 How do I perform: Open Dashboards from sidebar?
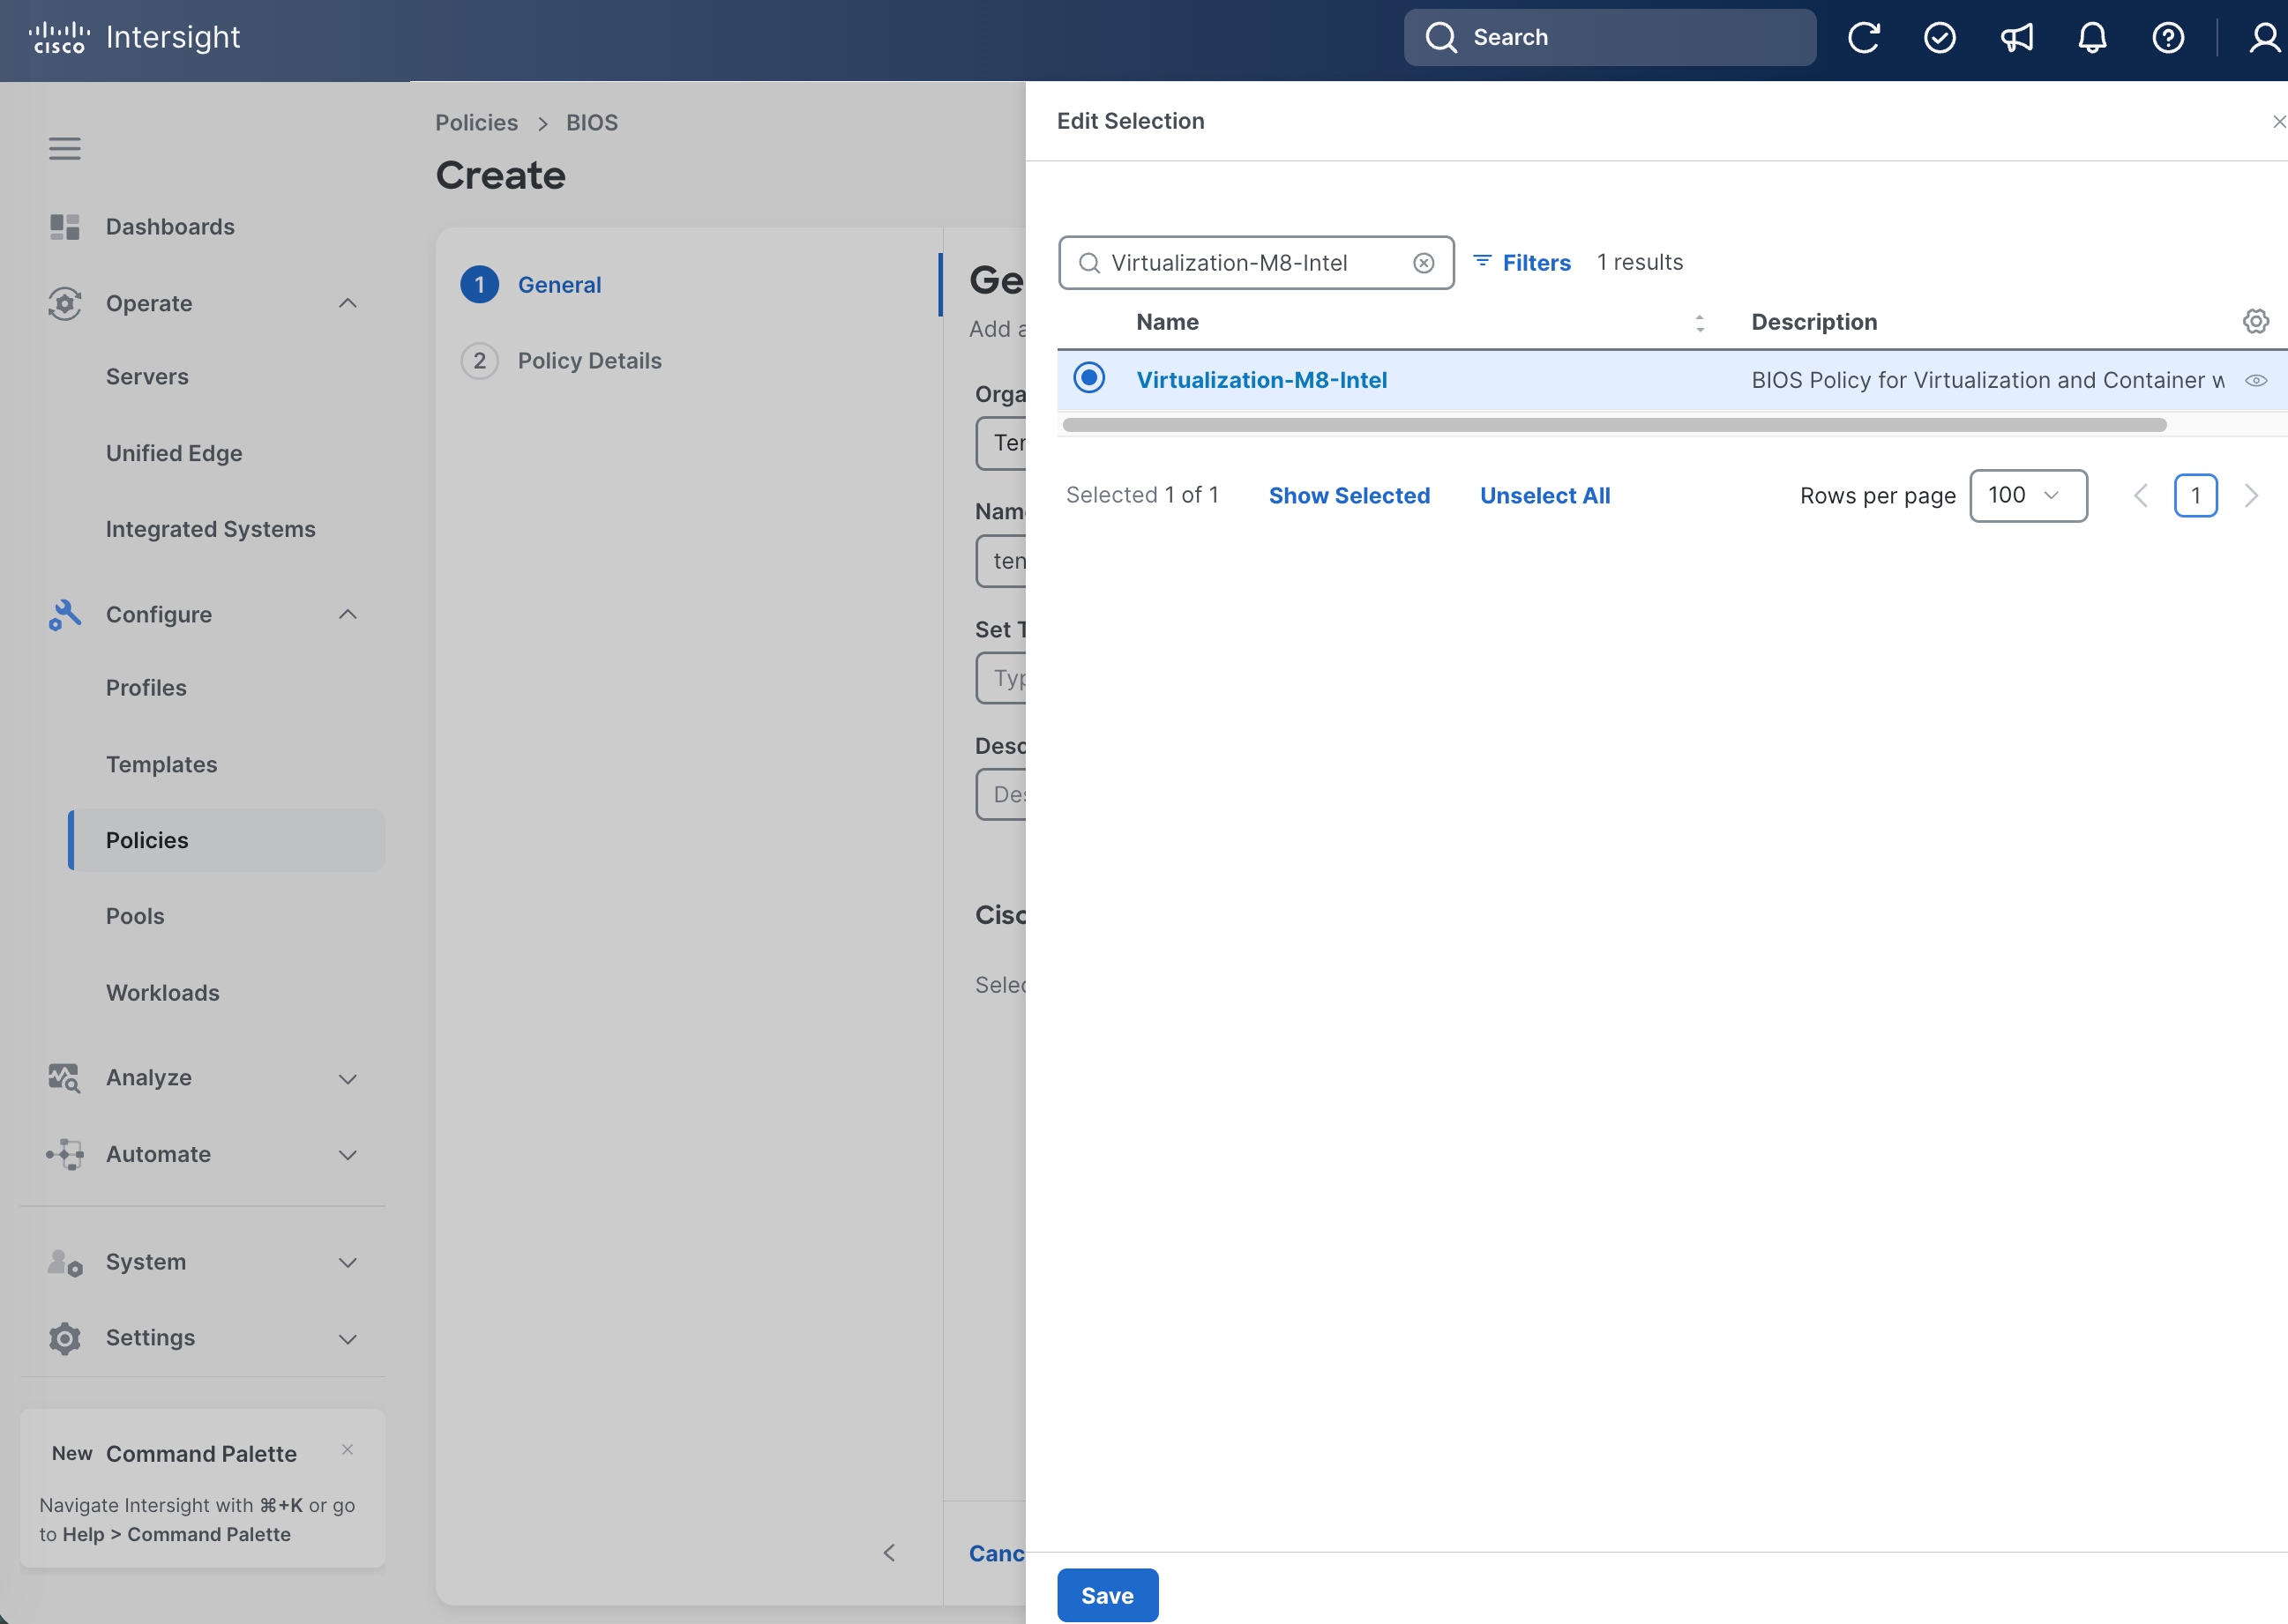coord(170,227)
